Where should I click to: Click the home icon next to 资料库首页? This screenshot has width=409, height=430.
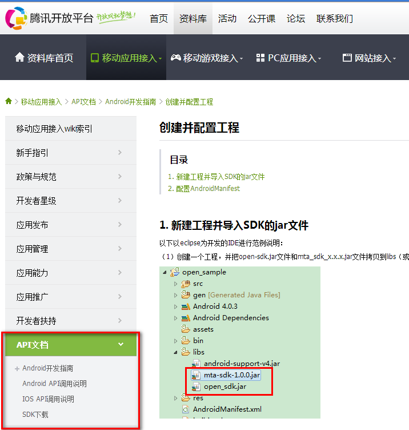coord(19,57)
